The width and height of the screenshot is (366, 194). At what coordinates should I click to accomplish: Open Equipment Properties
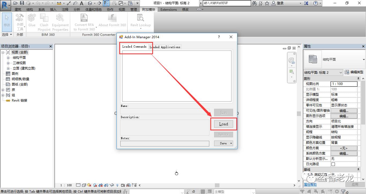point(60,22)
